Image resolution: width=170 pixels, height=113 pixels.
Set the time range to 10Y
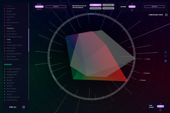160,109
